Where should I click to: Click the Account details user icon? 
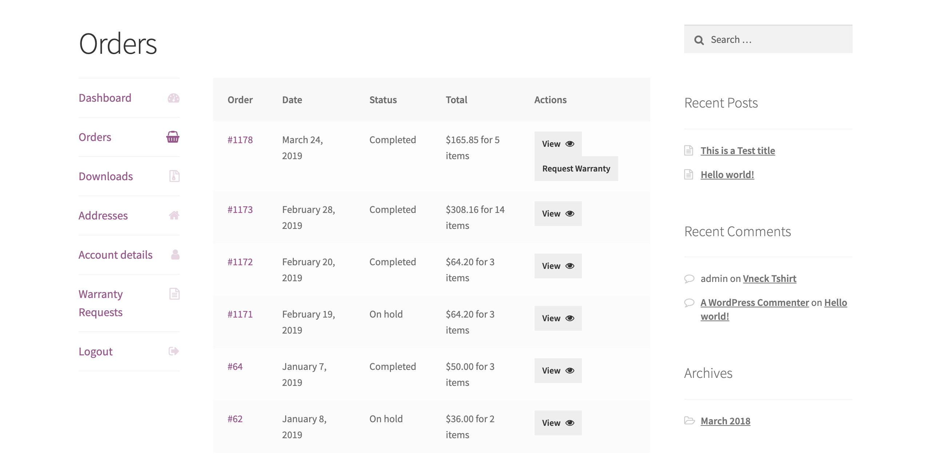(x=175, y=255)
